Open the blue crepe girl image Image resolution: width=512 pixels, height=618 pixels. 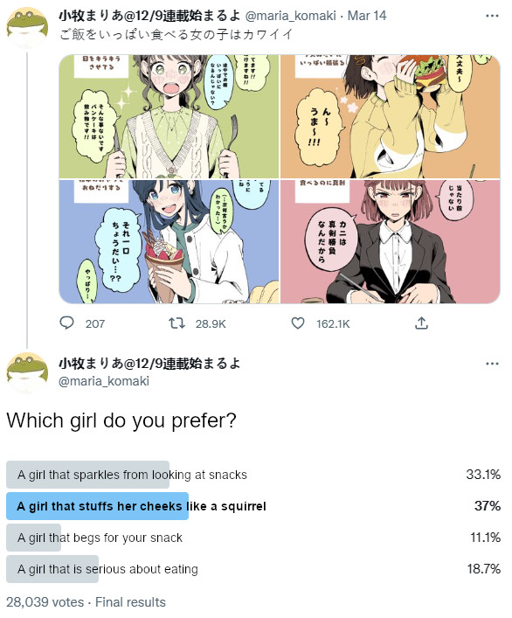(x=169, y=241)
